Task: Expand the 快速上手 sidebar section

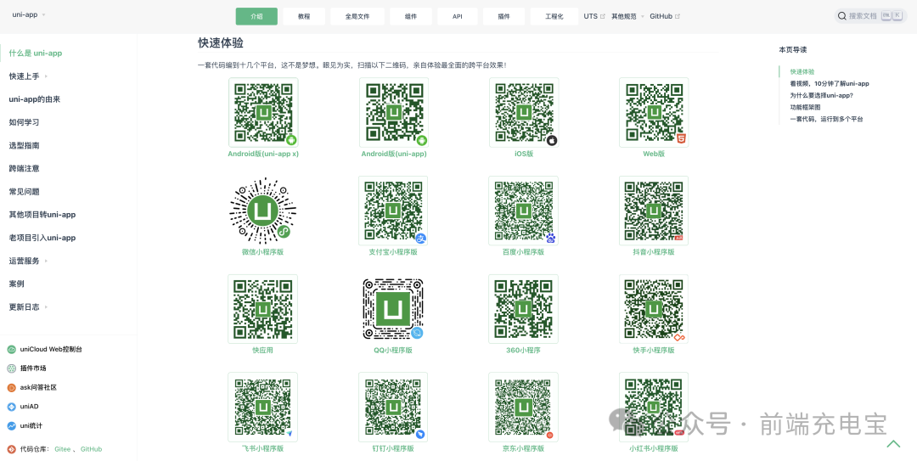Action: tap(28, 76)
